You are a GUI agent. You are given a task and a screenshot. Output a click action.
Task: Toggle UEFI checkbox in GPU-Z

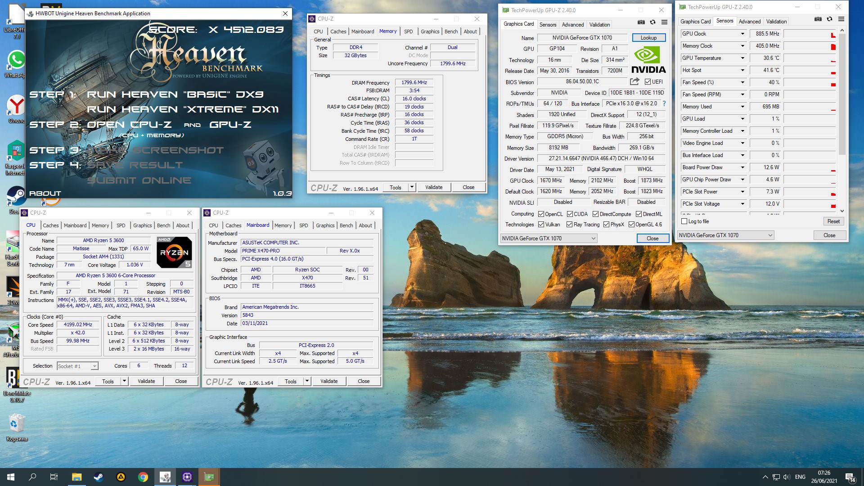(x=648, y=82)
